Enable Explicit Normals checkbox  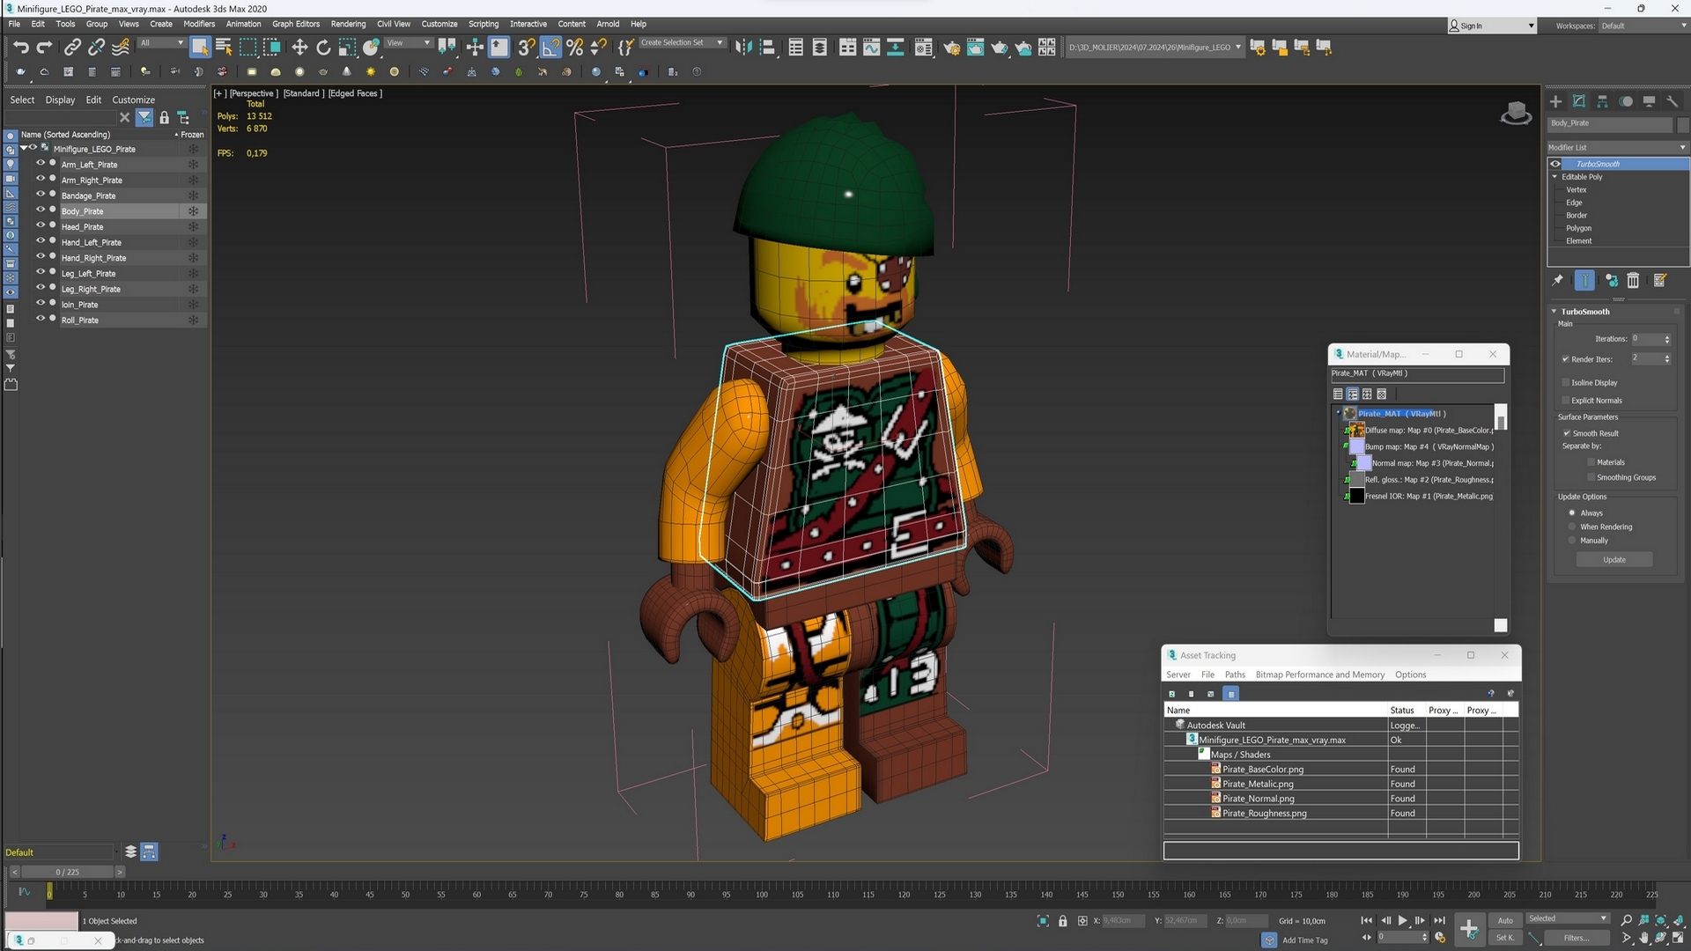click(1567, 400)
